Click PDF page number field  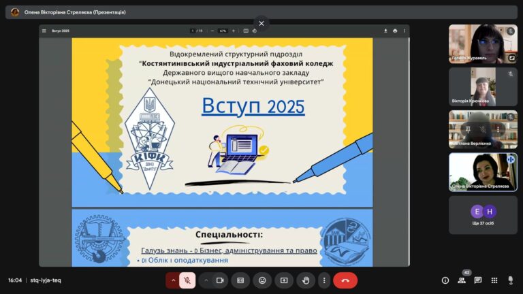pos(193,31)
